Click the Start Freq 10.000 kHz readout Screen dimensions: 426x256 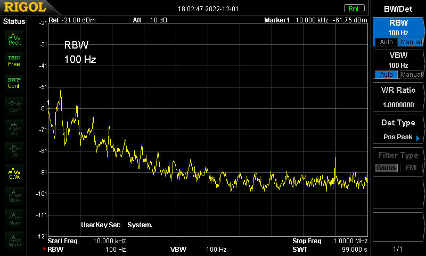point(87,241)
